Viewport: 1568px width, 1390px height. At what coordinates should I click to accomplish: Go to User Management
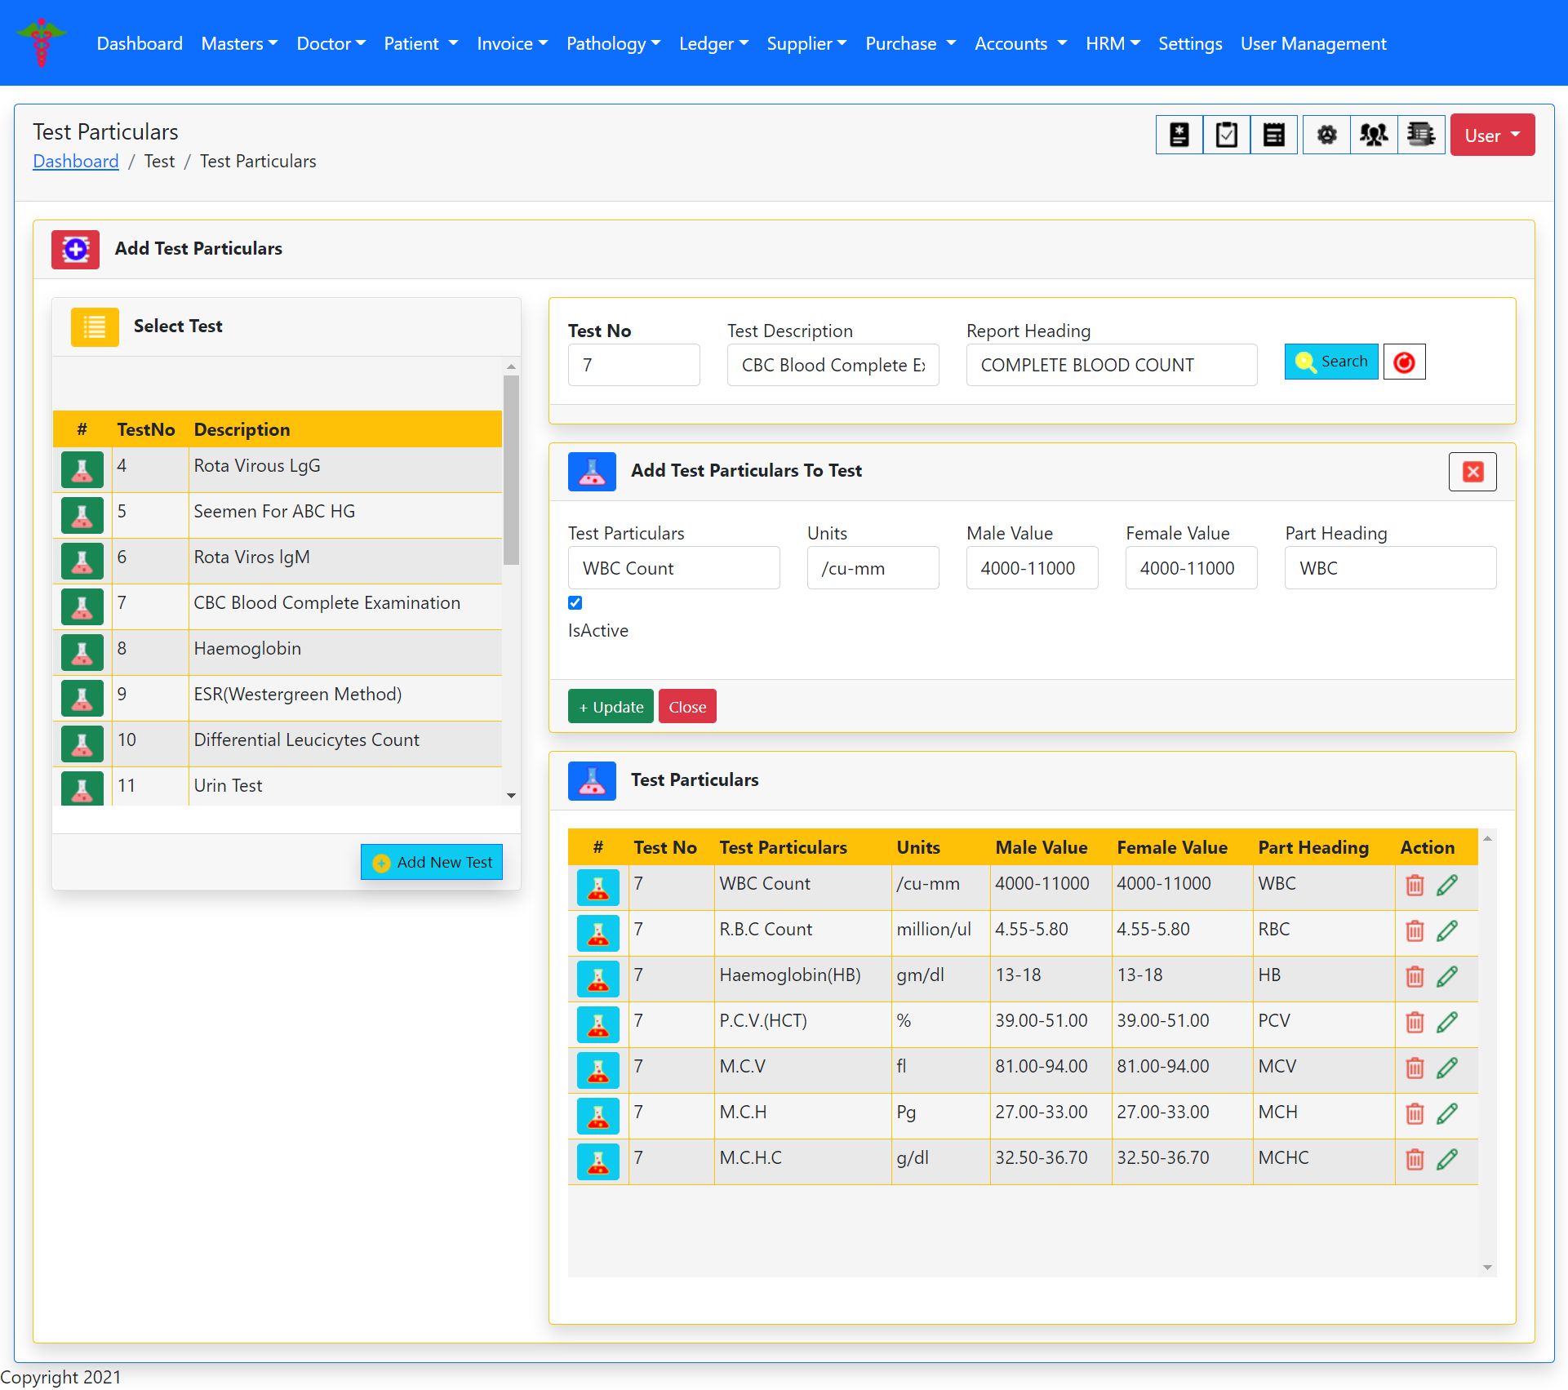click(x=1313, y=44)
